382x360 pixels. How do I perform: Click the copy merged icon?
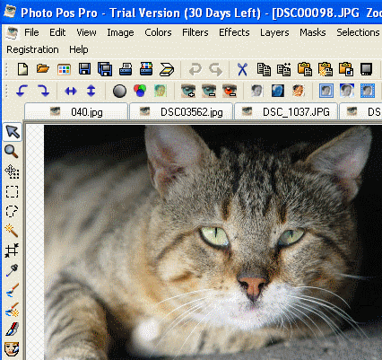tap(284, 69)
